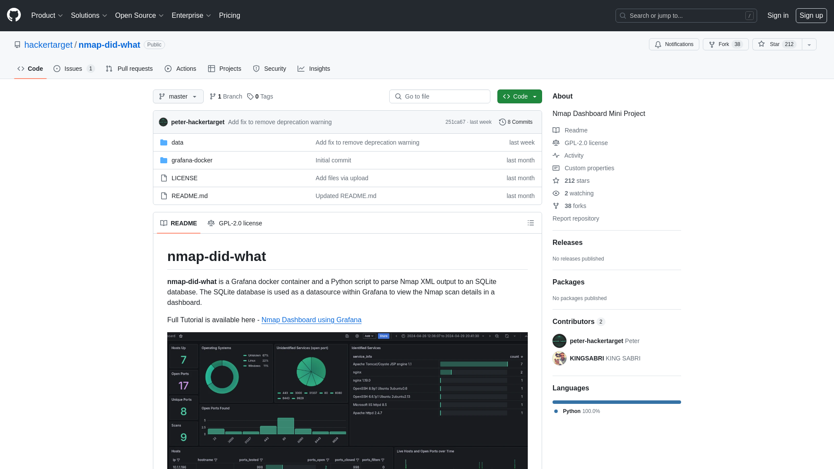Image resolution: width=834 pixels, height=469 pixels.
Task: Switch to the Projects tab
Action: tap(225, 69)
